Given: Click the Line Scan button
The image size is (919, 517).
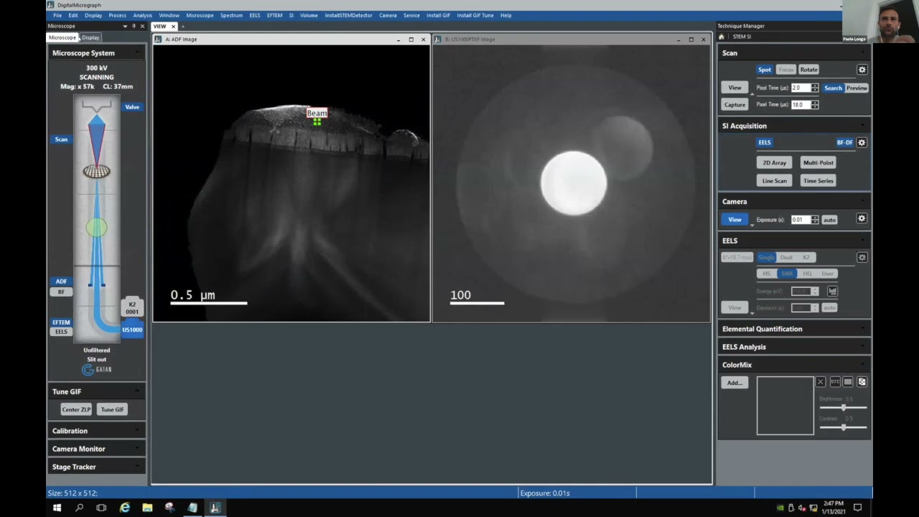Looking at the screenshot, I should point(775,181).
